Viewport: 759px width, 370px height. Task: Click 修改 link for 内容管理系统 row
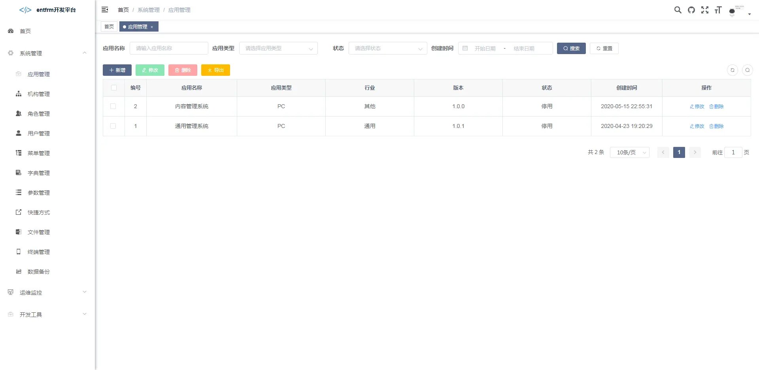coord(697,107)
